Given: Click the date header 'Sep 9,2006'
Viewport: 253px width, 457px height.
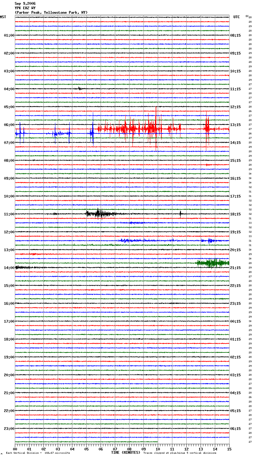Looking at the screenshot, I should 25,4.
